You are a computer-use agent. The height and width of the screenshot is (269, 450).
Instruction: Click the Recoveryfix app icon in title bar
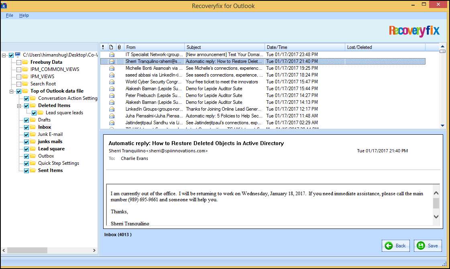[x=4, y=6]
